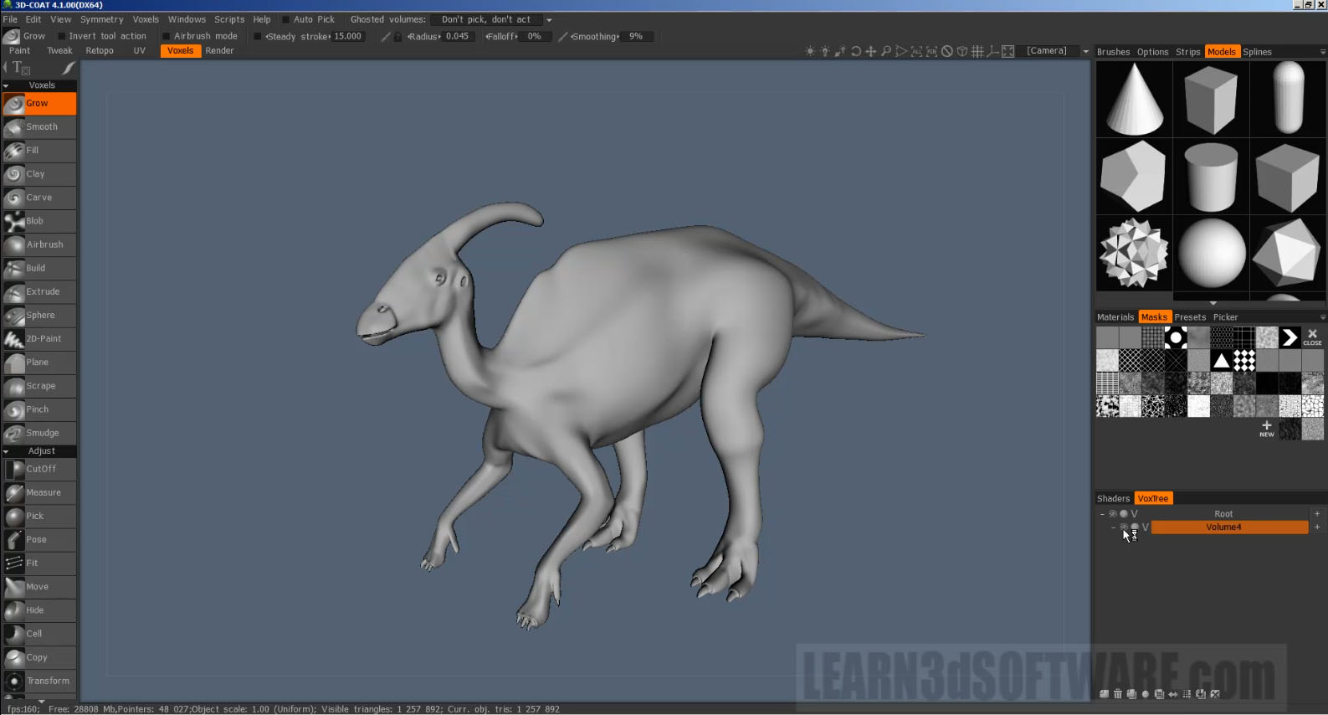Viewport: 1328px width, 715px height.
Task: Select the Pose tool
Action: (39, 540)
